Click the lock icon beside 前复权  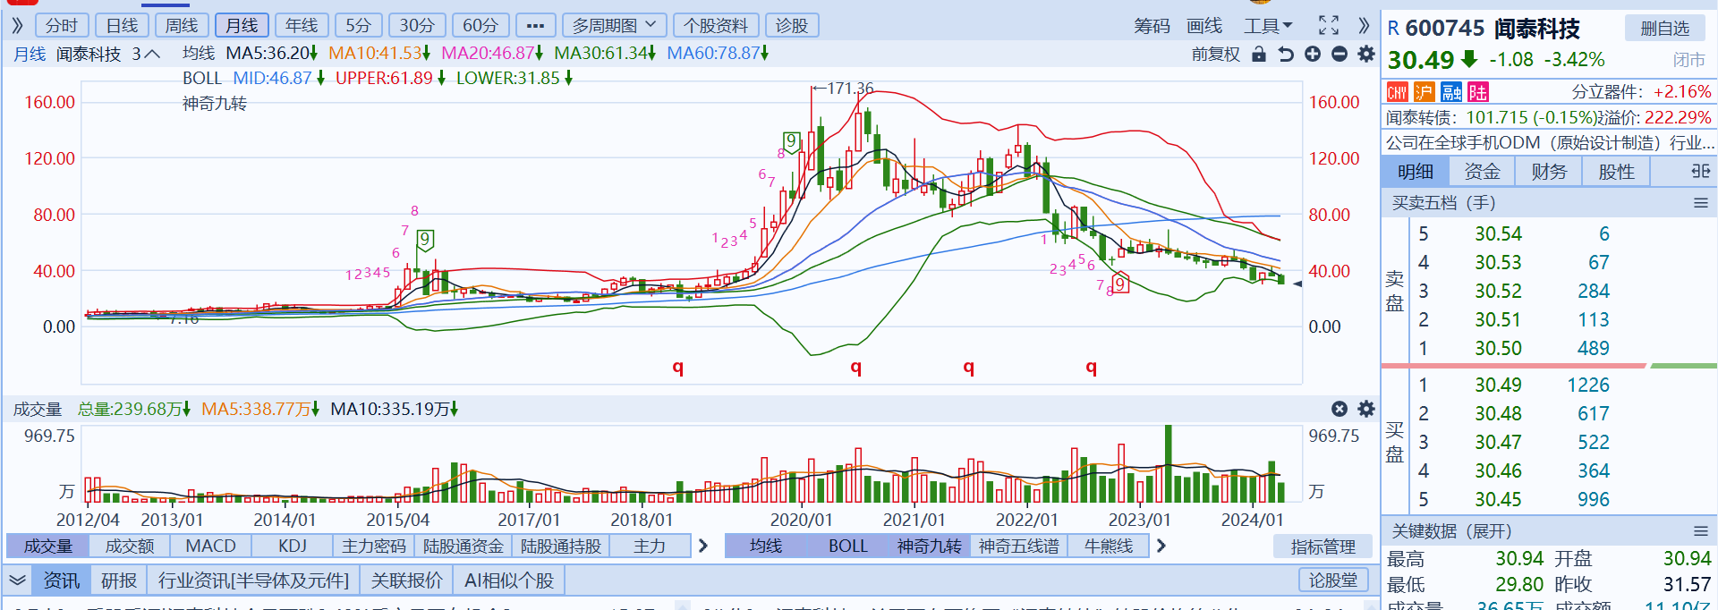pos(1259,55)
